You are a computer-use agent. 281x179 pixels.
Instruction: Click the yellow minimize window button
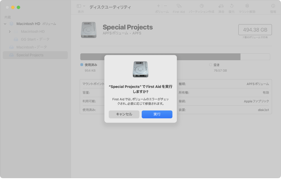(13, 7)
